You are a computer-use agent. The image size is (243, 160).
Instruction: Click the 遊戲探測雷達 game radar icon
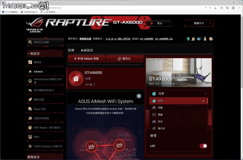pos(30,118)
